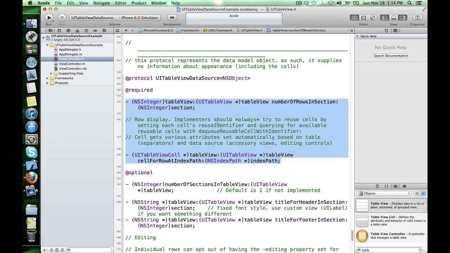The image size is (450, 253).
Task: Open the Xcode application menu
Action: [x=44, y=3]
